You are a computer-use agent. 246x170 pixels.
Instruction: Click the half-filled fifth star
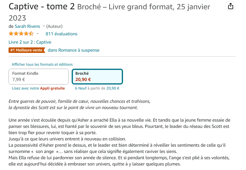(x=31, y=33)
